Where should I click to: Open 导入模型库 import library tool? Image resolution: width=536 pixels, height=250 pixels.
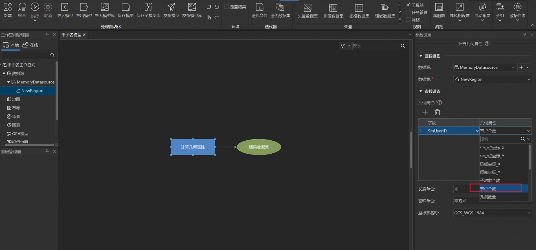click(x=105, y=10)
